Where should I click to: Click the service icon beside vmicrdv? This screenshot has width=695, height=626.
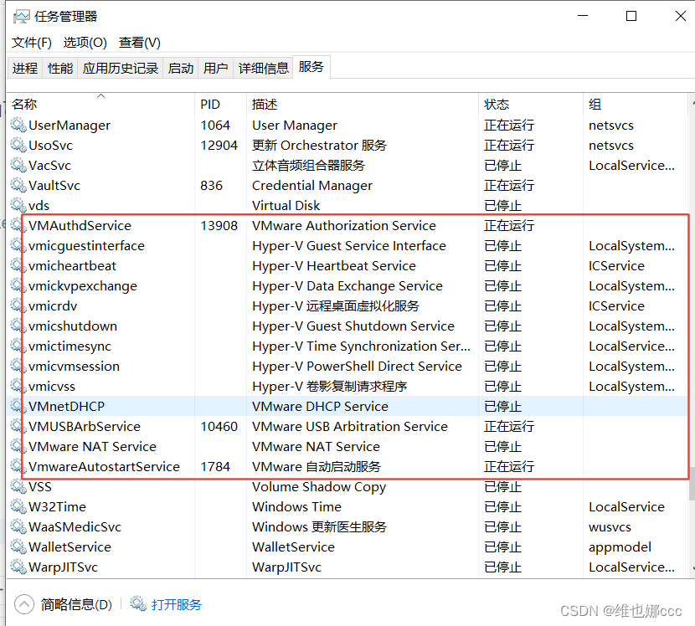coord(18,305)
